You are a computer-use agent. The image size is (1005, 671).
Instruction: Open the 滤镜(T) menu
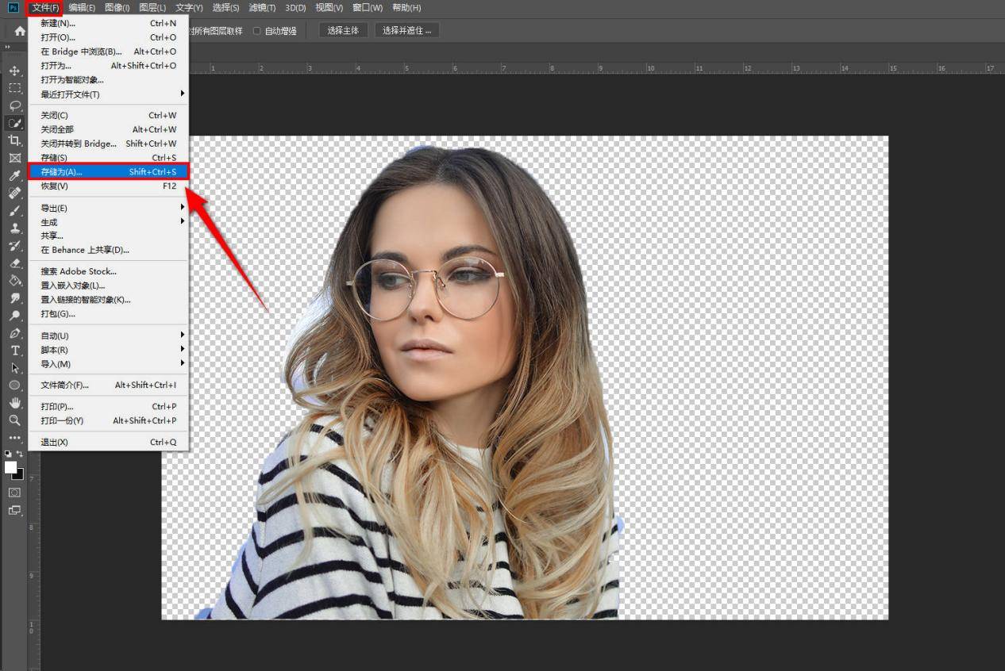262,7
